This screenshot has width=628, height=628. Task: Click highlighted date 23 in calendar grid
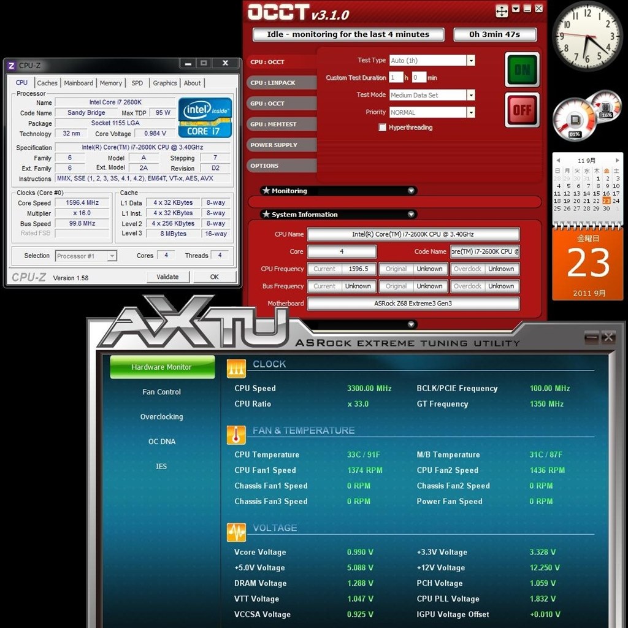[606, 201]
